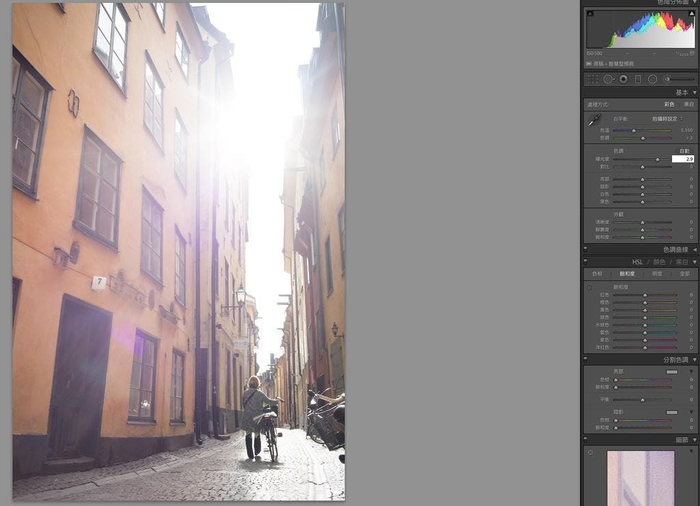The height and width of the screenshot is (506, 700).
Task: Click the 自動 (Auto) tone button
Action: coord(684,150)
